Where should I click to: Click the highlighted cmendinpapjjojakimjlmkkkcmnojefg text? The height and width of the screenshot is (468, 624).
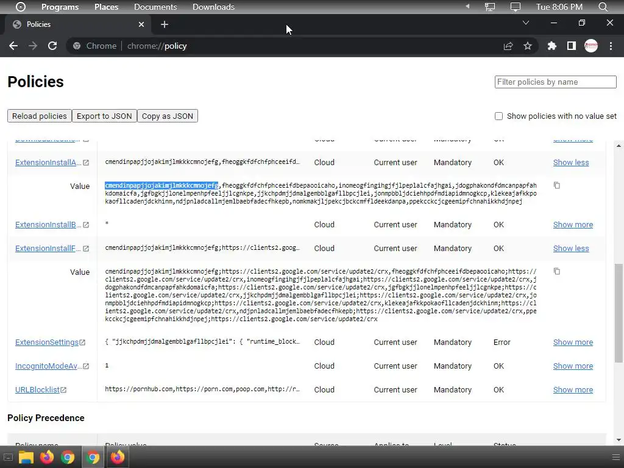161,185
